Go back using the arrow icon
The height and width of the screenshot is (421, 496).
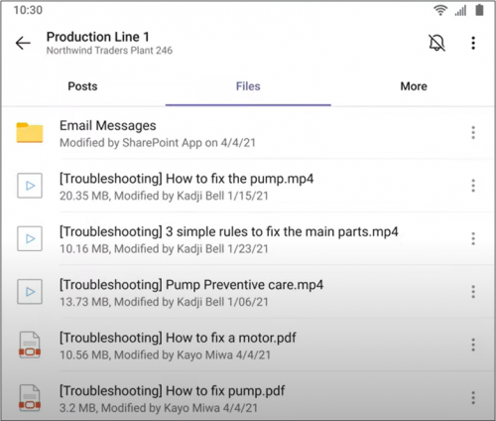[23, 43]
